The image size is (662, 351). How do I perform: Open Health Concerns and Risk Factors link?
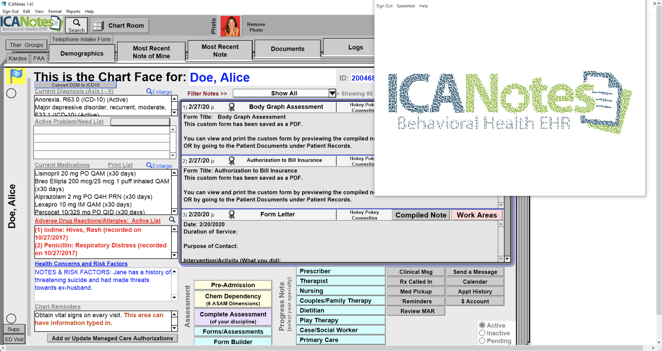(81, 264)
